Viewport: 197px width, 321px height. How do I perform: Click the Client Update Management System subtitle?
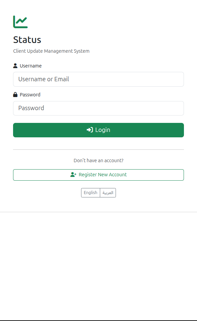51,51
